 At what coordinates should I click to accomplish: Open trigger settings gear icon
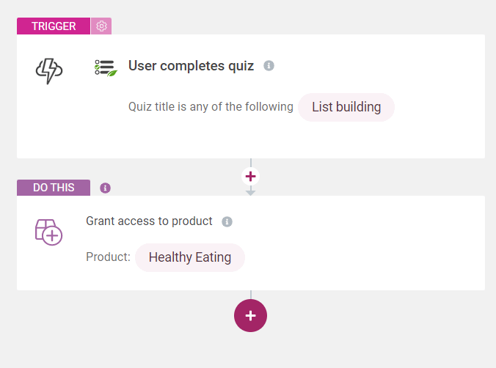pos(101,26)
